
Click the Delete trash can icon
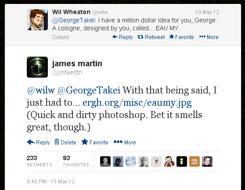[57, 142]
